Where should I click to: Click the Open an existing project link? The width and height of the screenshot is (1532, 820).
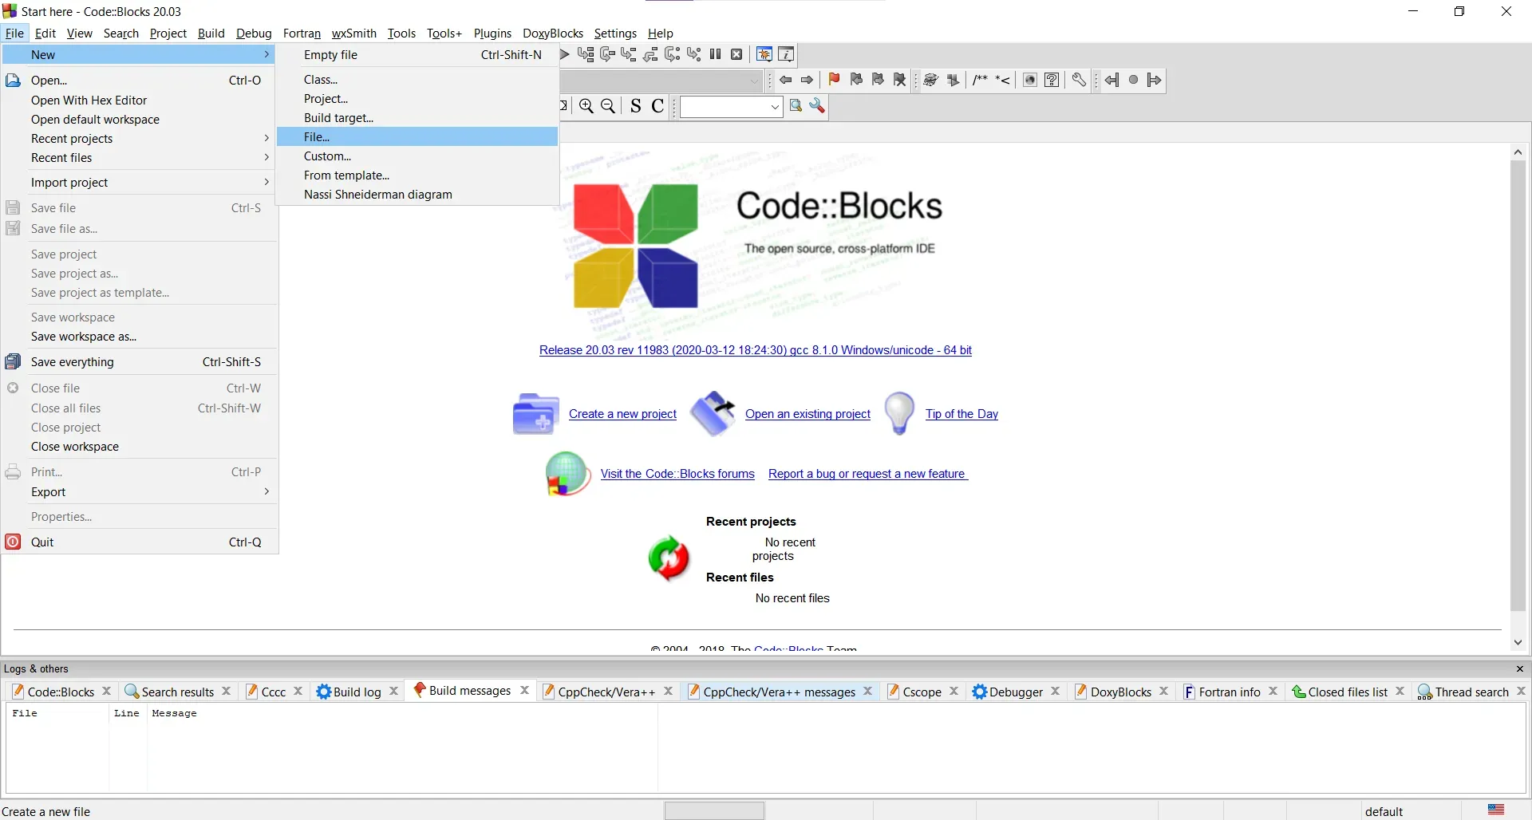click(807, 413)
